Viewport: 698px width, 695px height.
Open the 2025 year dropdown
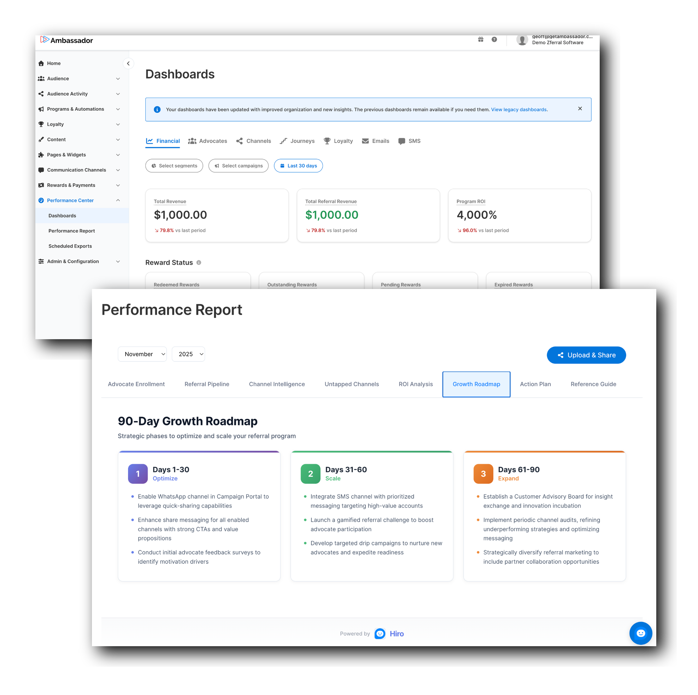pyautogui.click(x=188, y=354)
